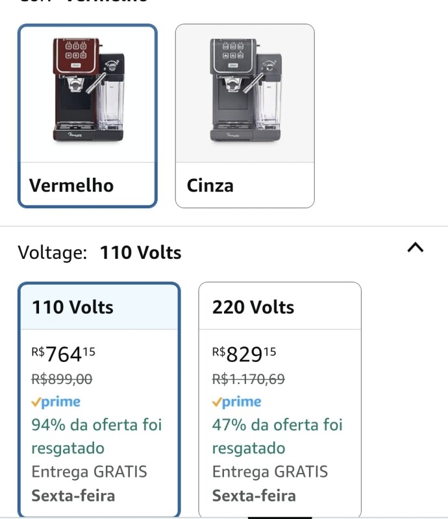Click the Prime badge under 110 Volts
The width and height of the screenshot is (448, 519).
pos(56,402)
